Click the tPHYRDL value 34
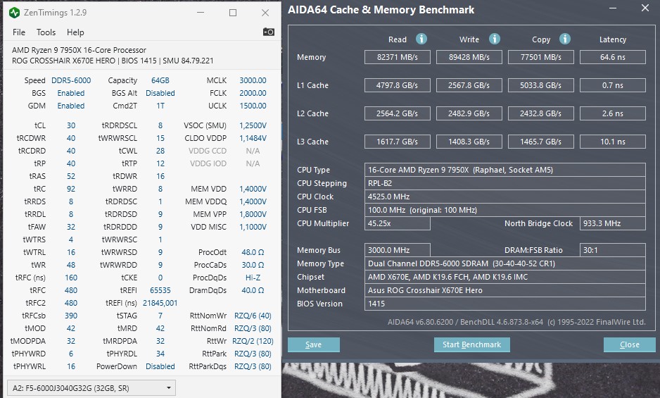The height and width of the screenshot is (398, 660). point(160,354)
